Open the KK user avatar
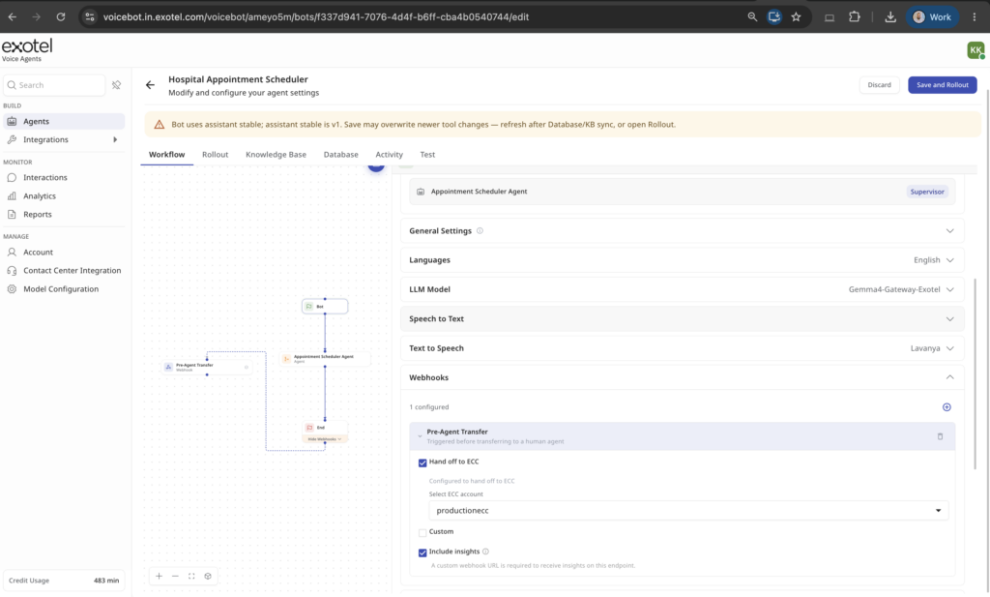 click(x=975, y=50)
